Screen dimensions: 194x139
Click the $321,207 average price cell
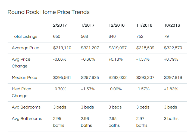coord(90,48)
